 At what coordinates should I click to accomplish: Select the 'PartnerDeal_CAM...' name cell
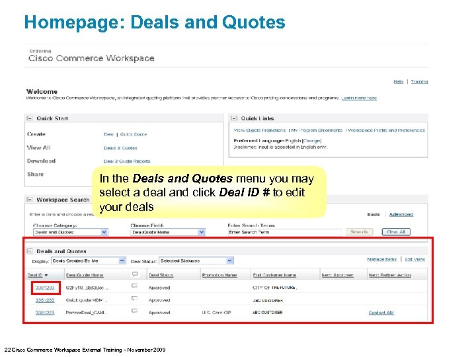point(87,313)
